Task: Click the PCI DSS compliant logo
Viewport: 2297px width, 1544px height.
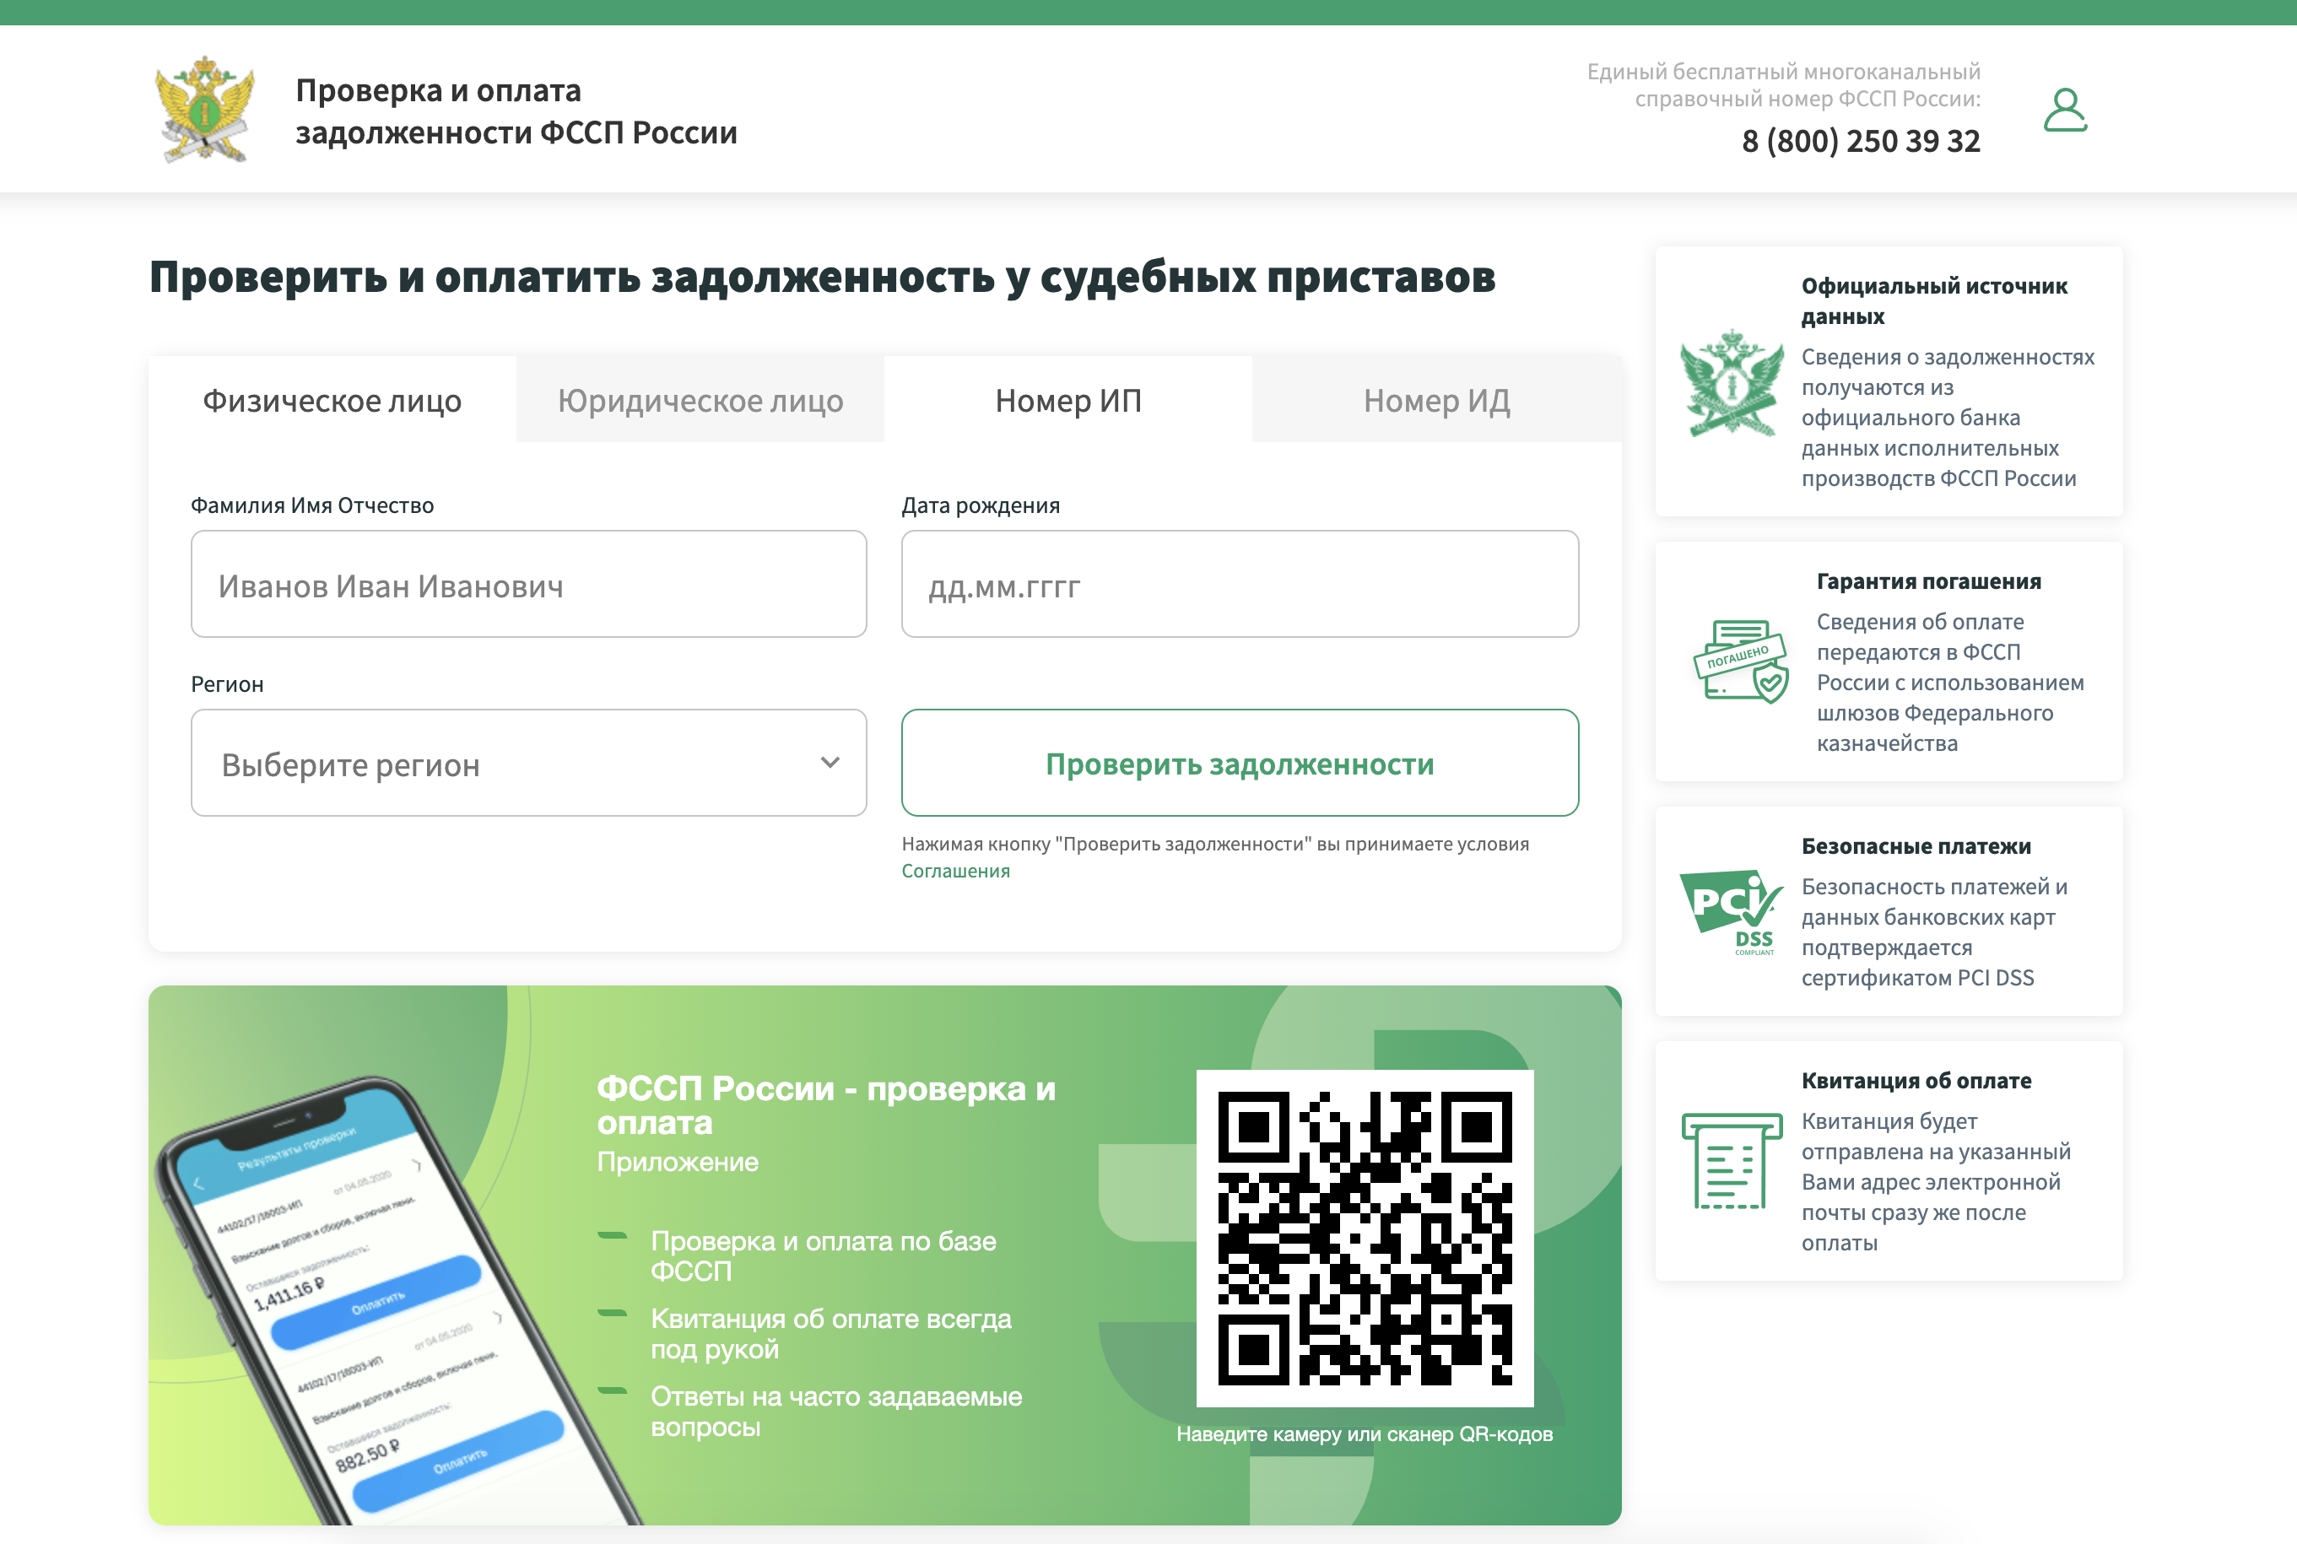Action: 1731,912
